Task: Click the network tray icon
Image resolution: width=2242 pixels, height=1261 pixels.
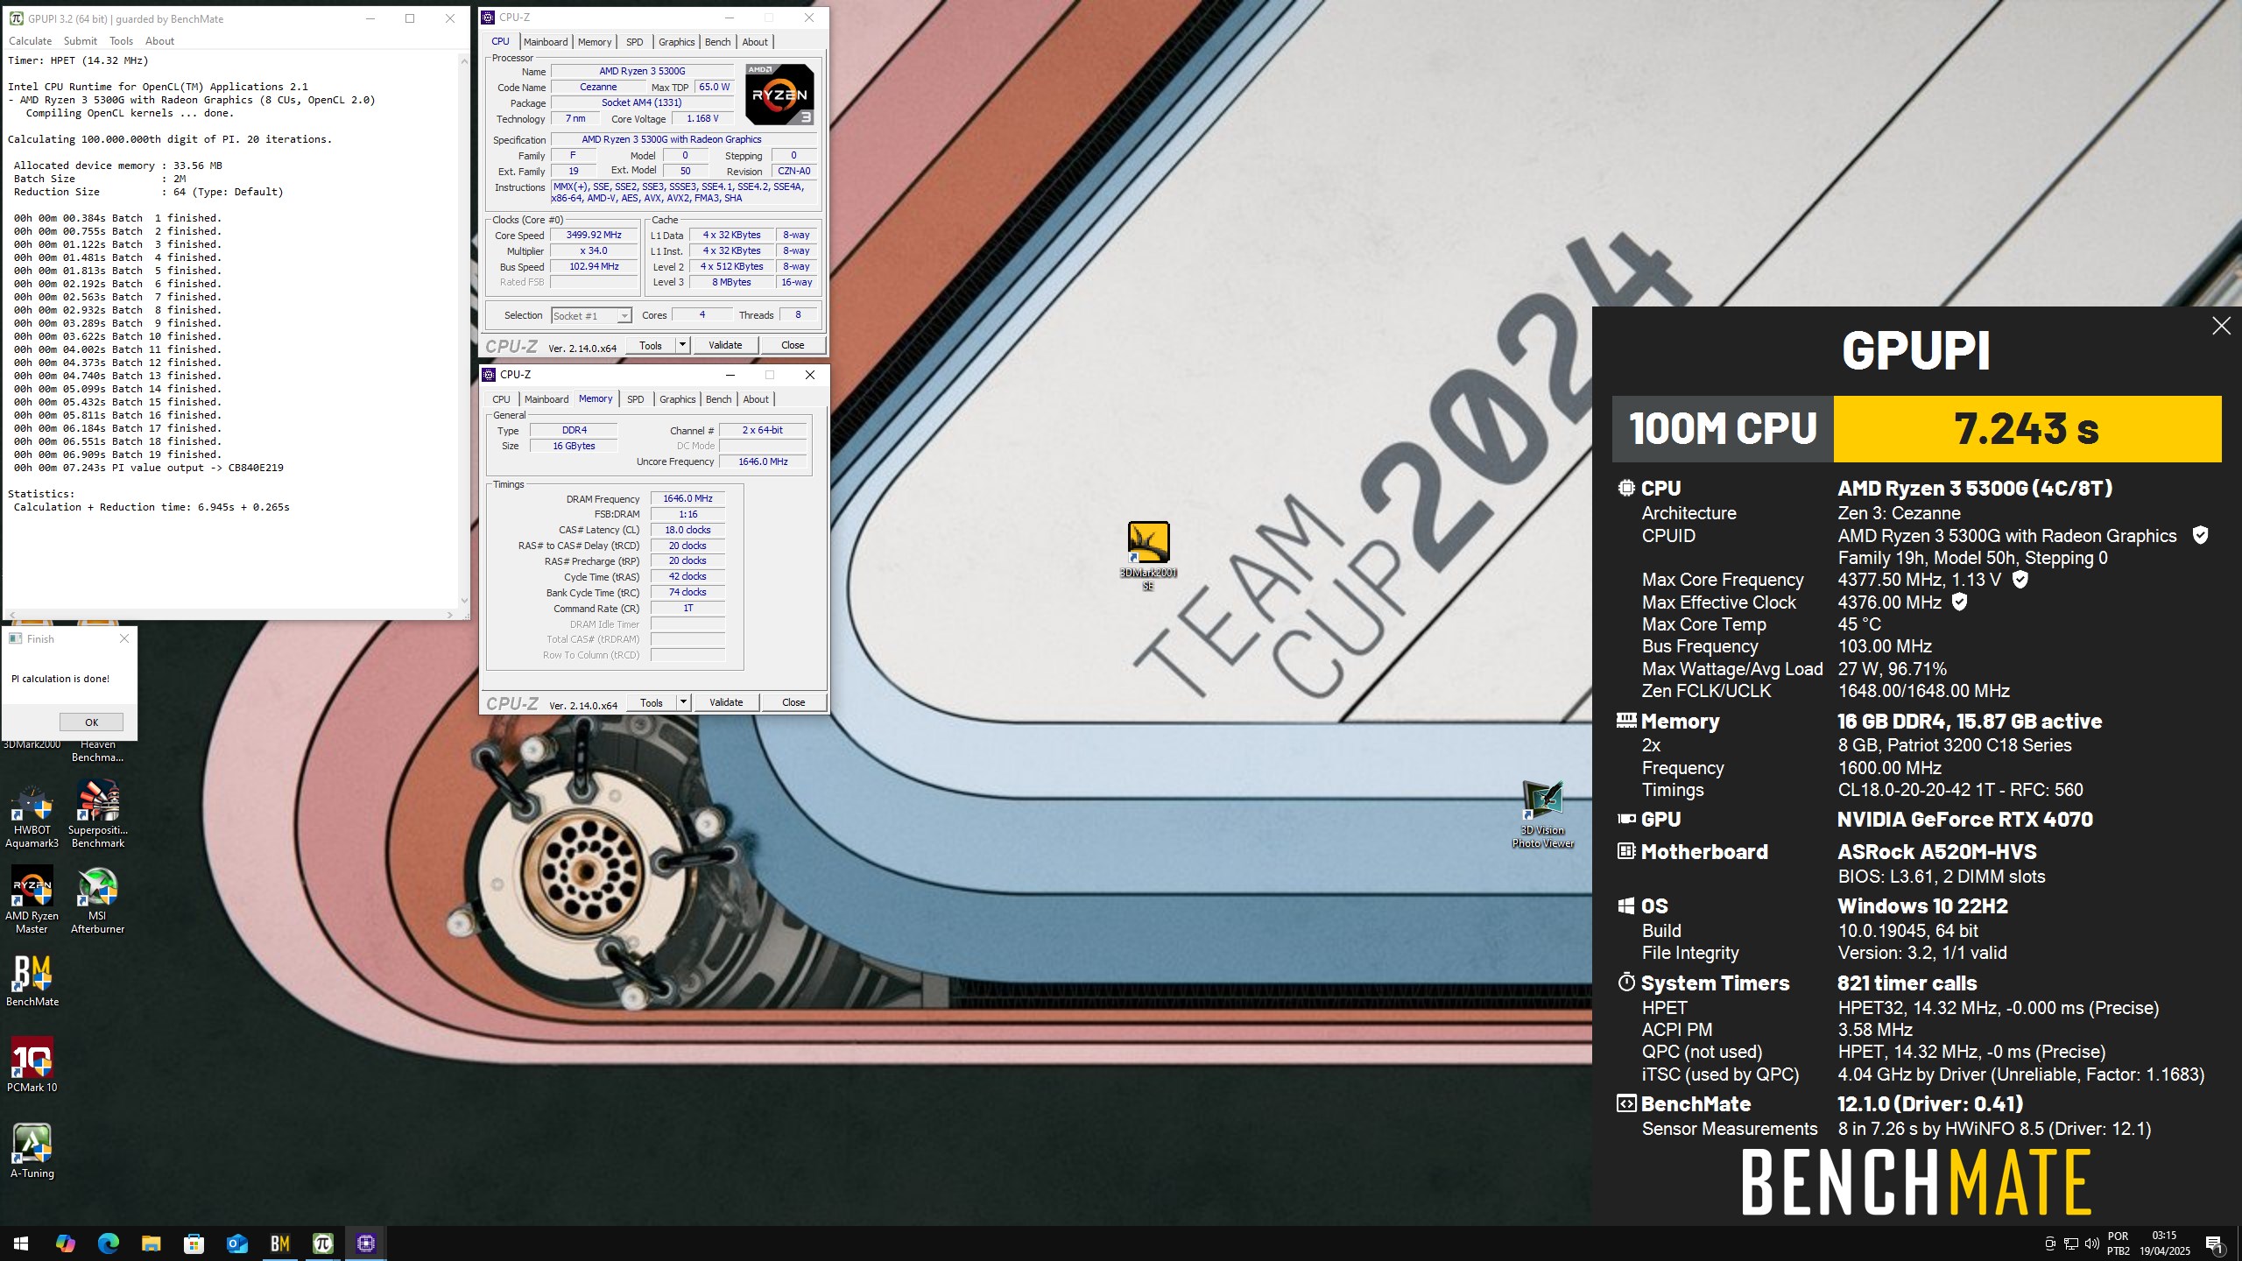Action: tap(2071, 1243)
